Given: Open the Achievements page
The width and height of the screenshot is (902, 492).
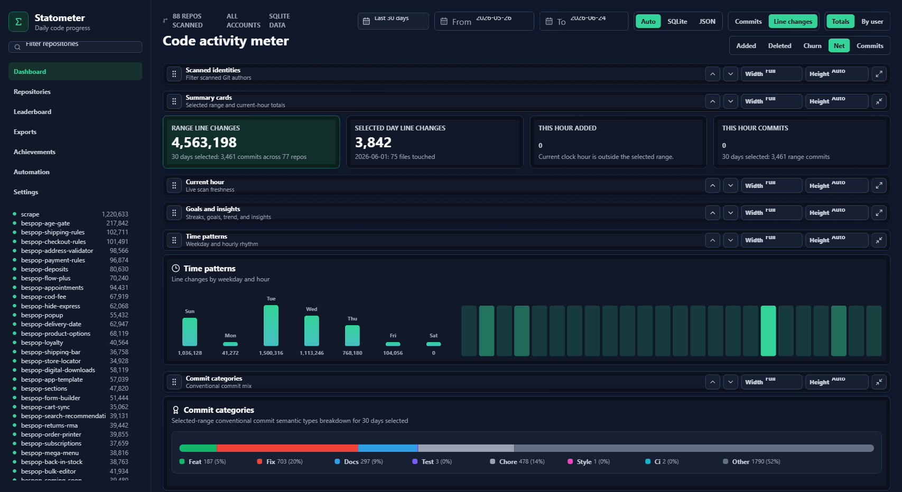Looking at the screenshot, I should click(x=75, y=152).
